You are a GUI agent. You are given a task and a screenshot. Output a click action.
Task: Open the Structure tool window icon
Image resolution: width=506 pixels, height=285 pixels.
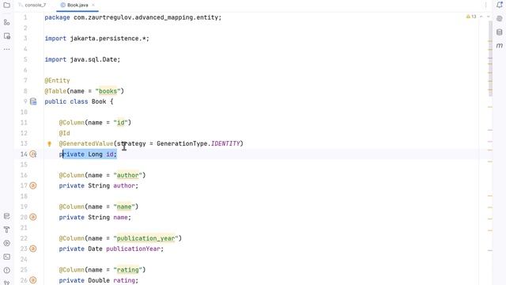(x=6, y=22)
